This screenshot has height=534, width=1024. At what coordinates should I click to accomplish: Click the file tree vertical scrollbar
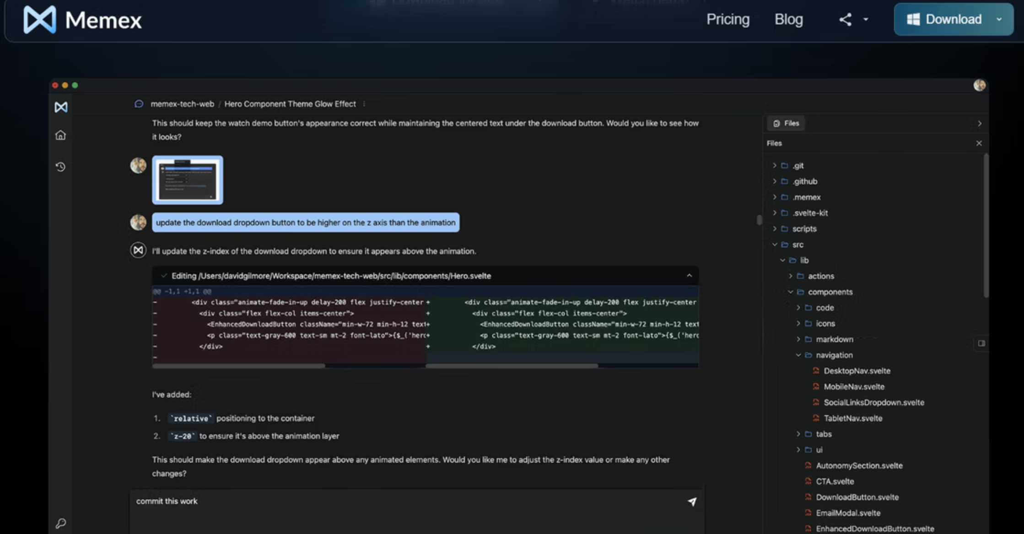click(x=986, y=226)
